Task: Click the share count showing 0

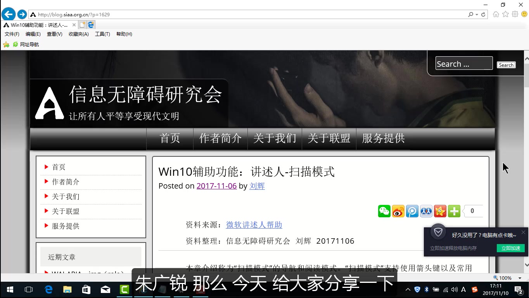Action: (473, 211)
